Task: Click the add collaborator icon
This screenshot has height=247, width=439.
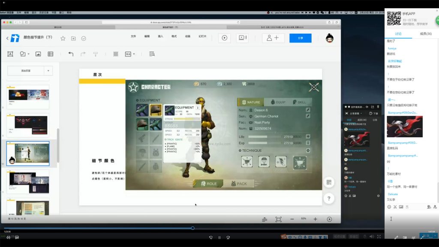Action: (273, 38)
